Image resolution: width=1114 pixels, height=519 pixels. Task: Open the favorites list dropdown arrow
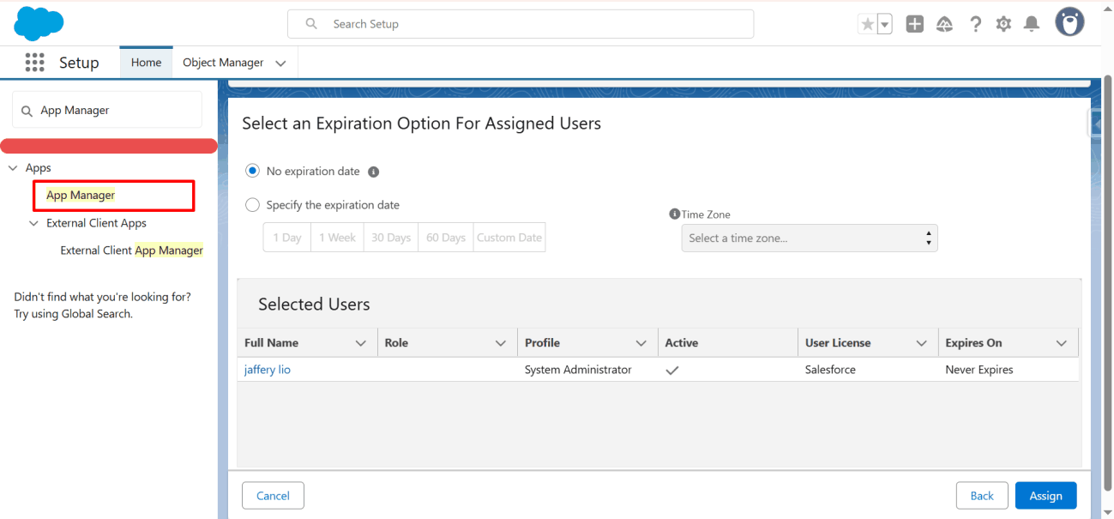[885, 24]
